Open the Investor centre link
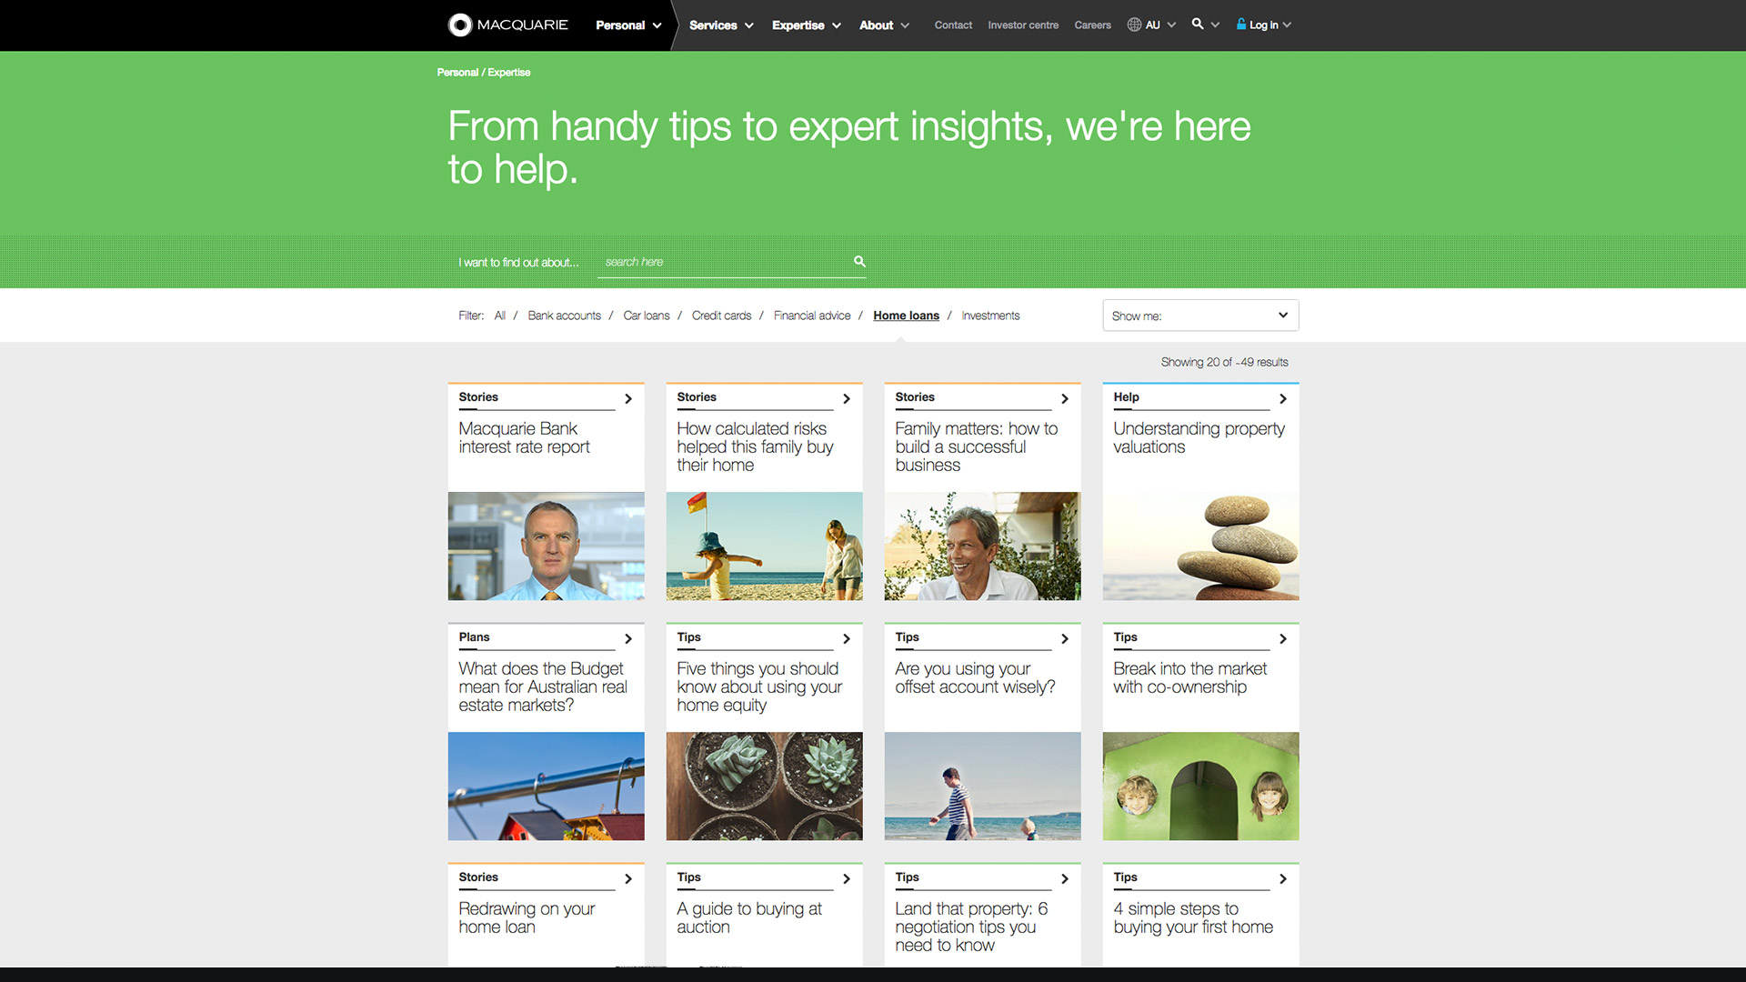 pyautogui.click(x=1023, y=25)
